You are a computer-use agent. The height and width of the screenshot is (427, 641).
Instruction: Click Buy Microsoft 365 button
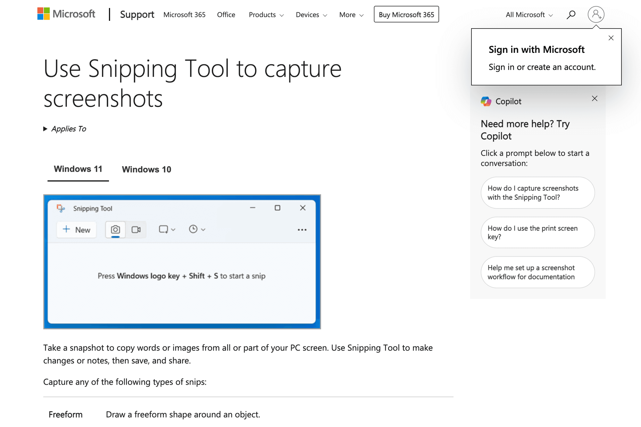(x=406, y=14)
